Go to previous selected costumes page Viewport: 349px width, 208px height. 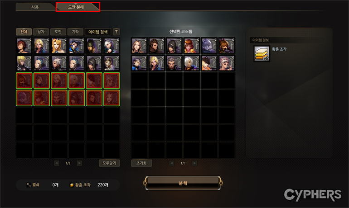(x=172, y=163)
